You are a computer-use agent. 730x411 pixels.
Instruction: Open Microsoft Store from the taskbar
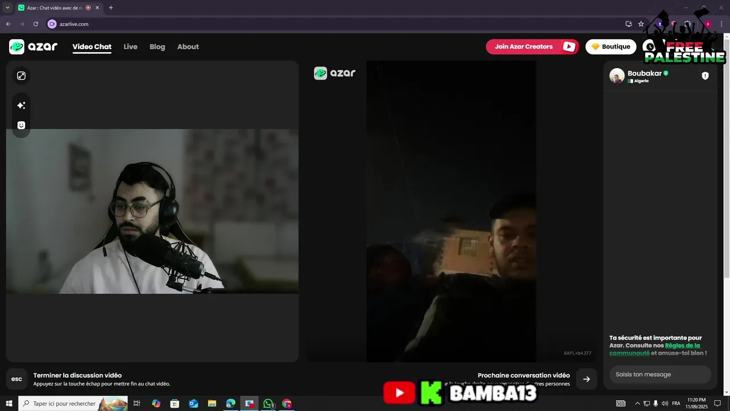pyautogui.click(x=175, y=404)
